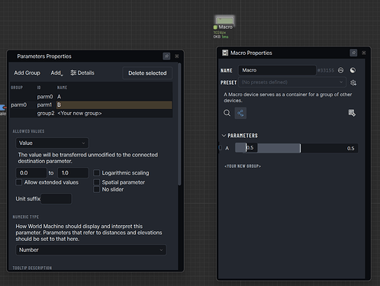The image size is (380, 286).
Task: Click the Your New Group heading in Macro Properties
Action: point(243,166)
